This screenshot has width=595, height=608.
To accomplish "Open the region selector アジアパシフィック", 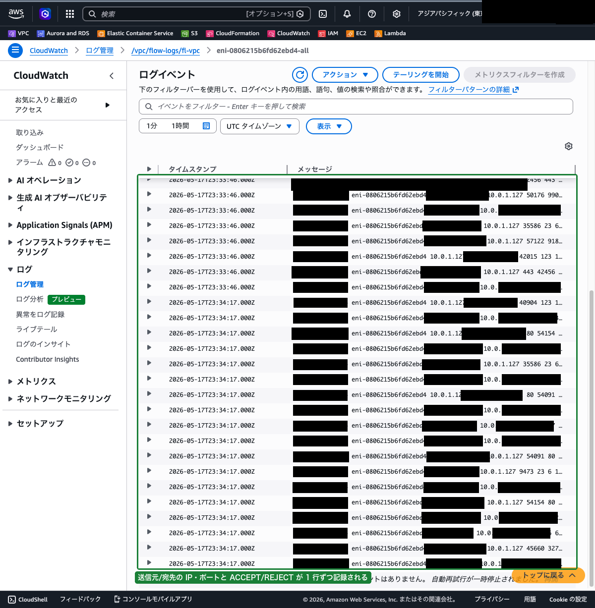I will (449, 14).
